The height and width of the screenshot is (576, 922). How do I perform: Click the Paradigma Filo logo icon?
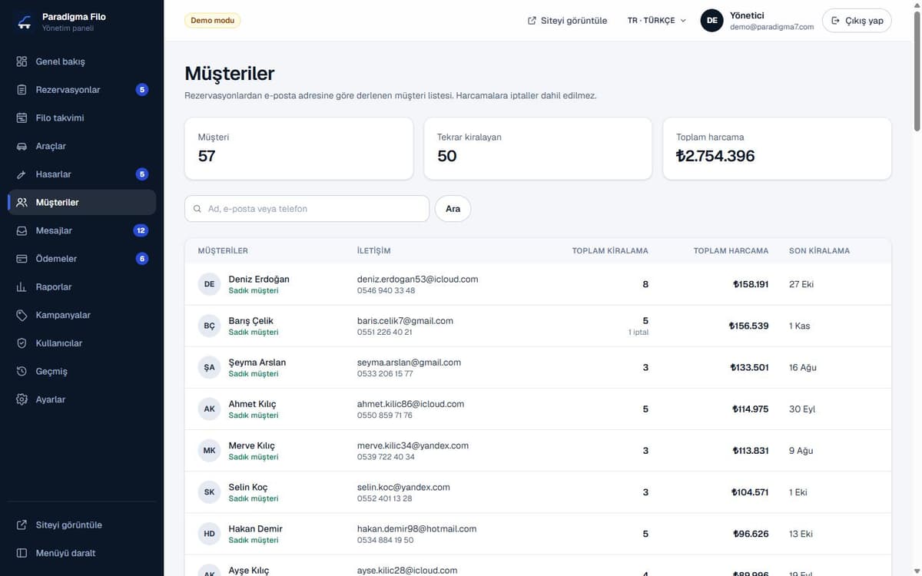[x=24, y=22]
